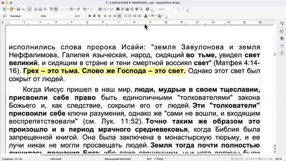Open Page Preview magnifier icon

pos(45,9)
